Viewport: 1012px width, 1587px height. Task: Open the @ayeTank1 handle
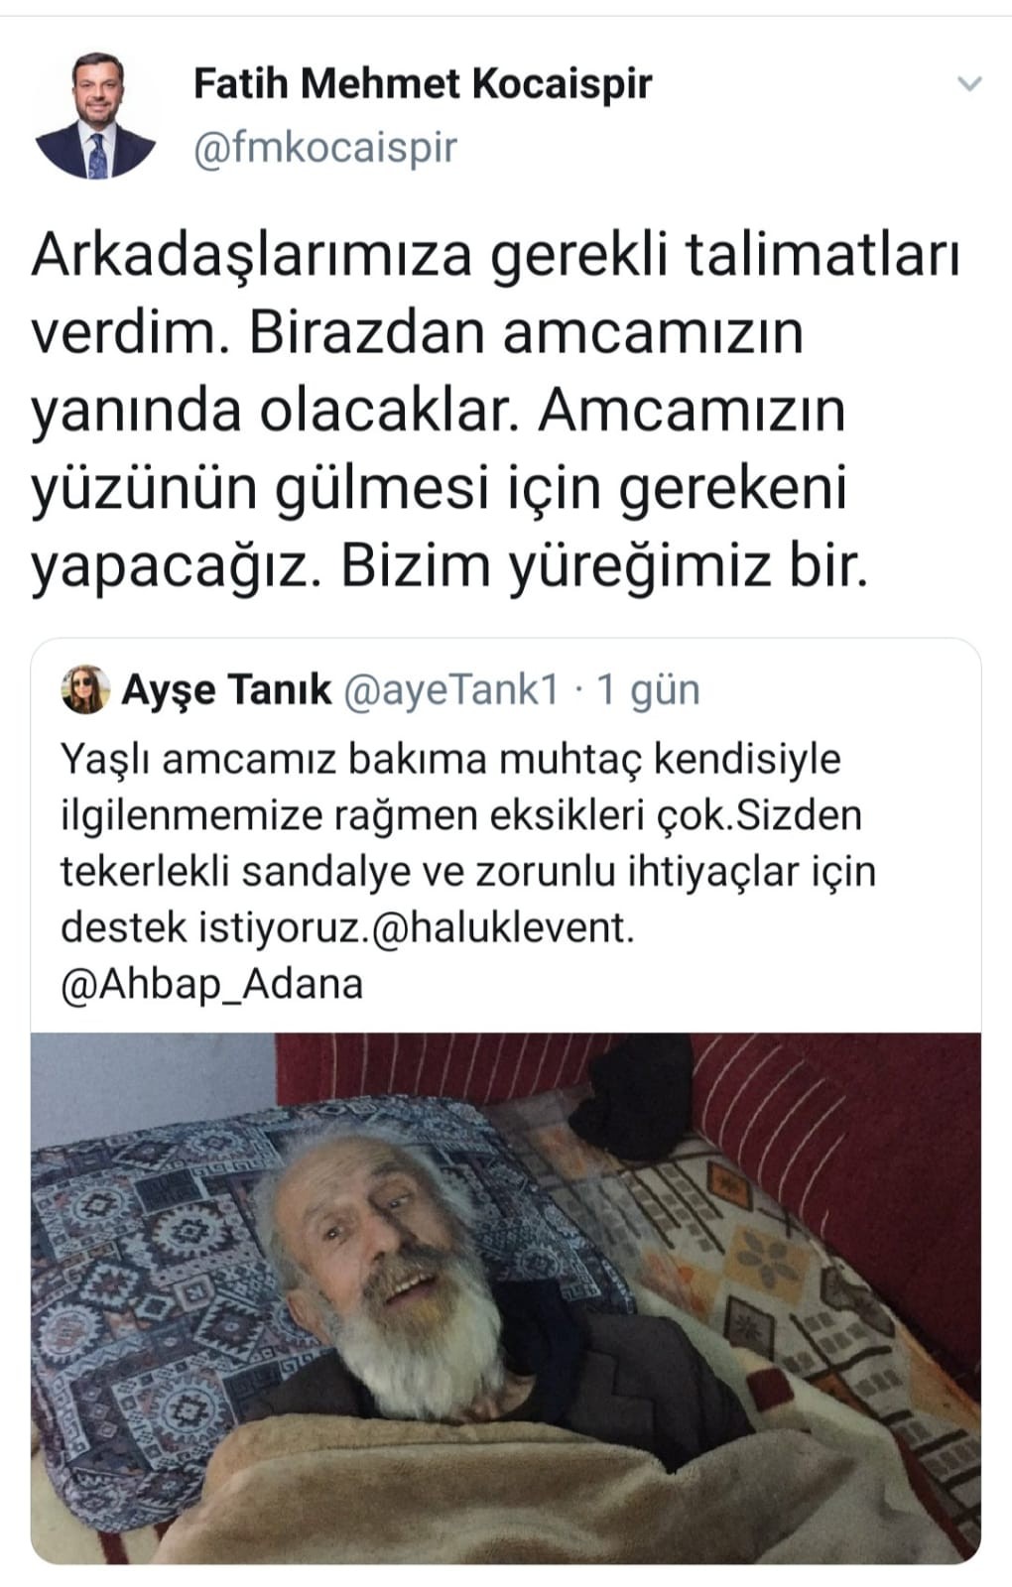[x=450, y=689]
